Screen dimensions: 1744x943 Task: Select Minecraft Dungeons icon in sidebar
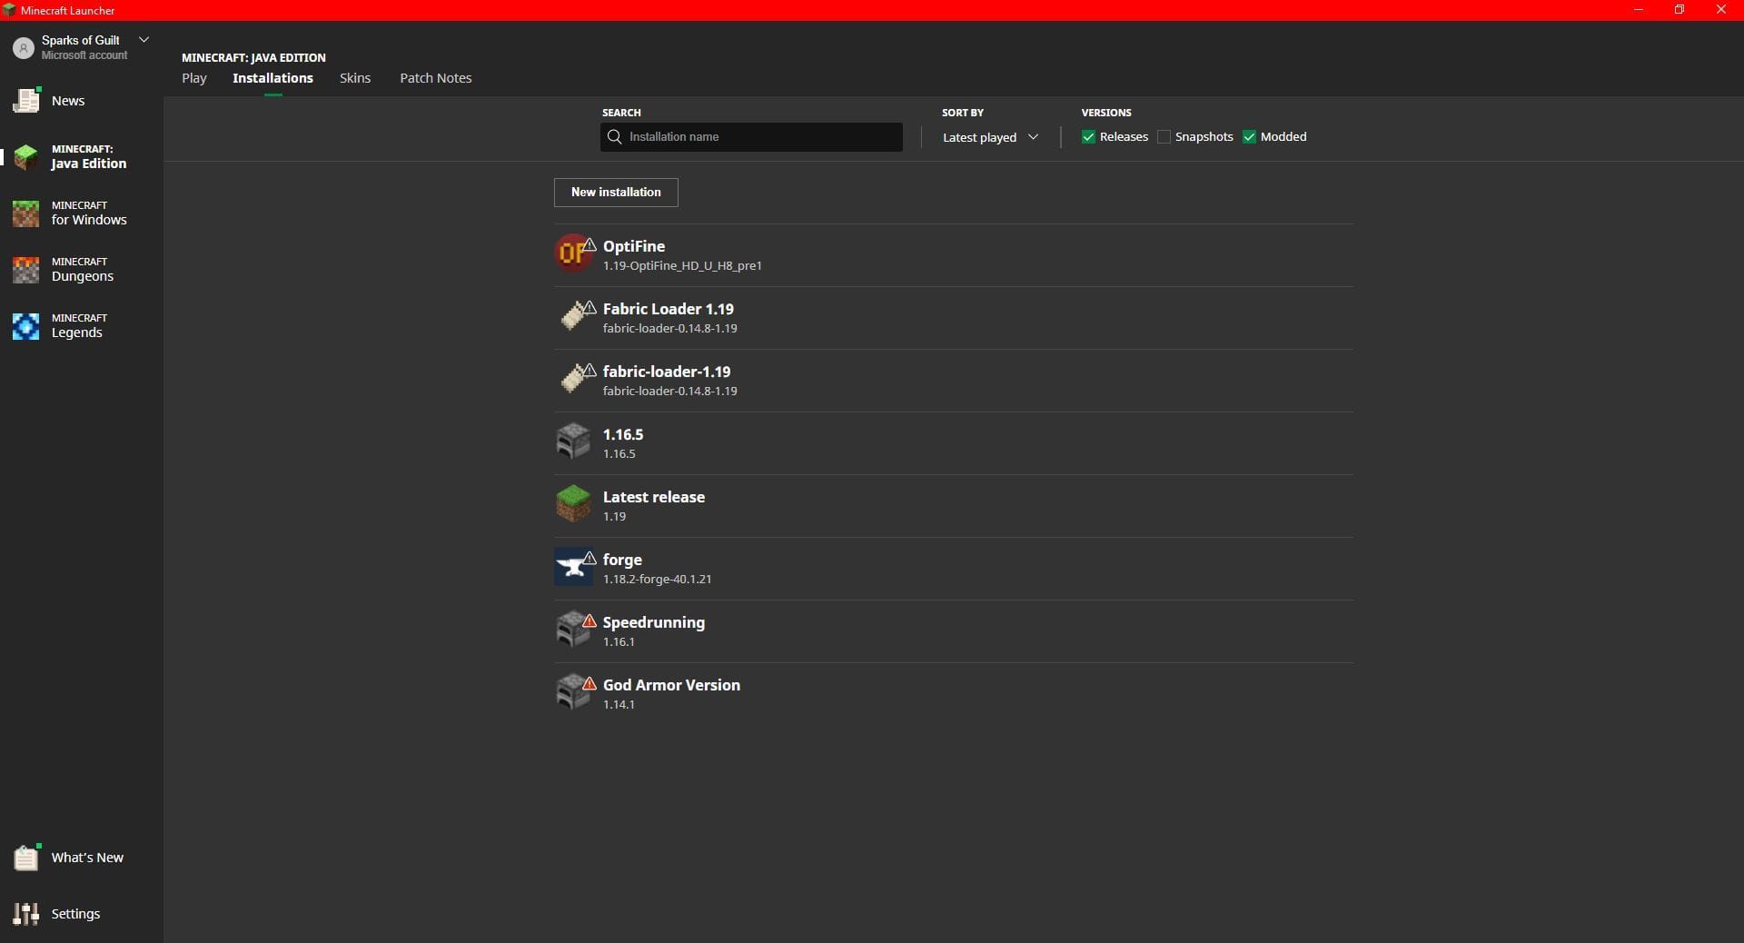click(26, 270)
